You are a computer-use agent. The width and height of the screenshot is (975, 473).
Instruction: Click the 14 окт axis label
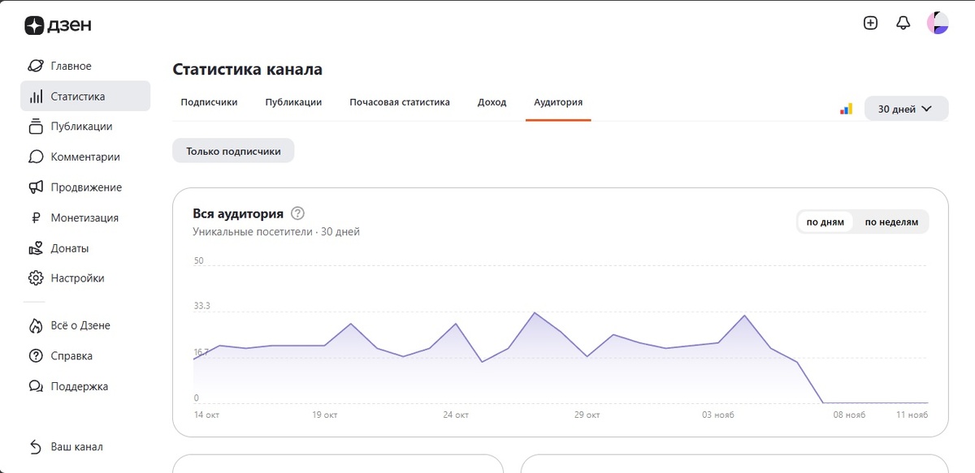[x=206, y=415]
